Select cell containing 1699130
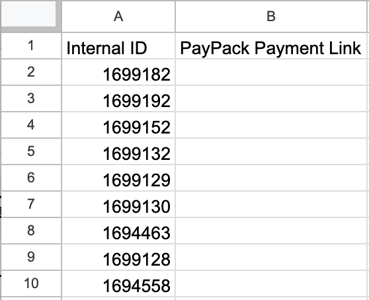Screen dimensions: 369x300 pyautogui.click(x=118, y=204)
